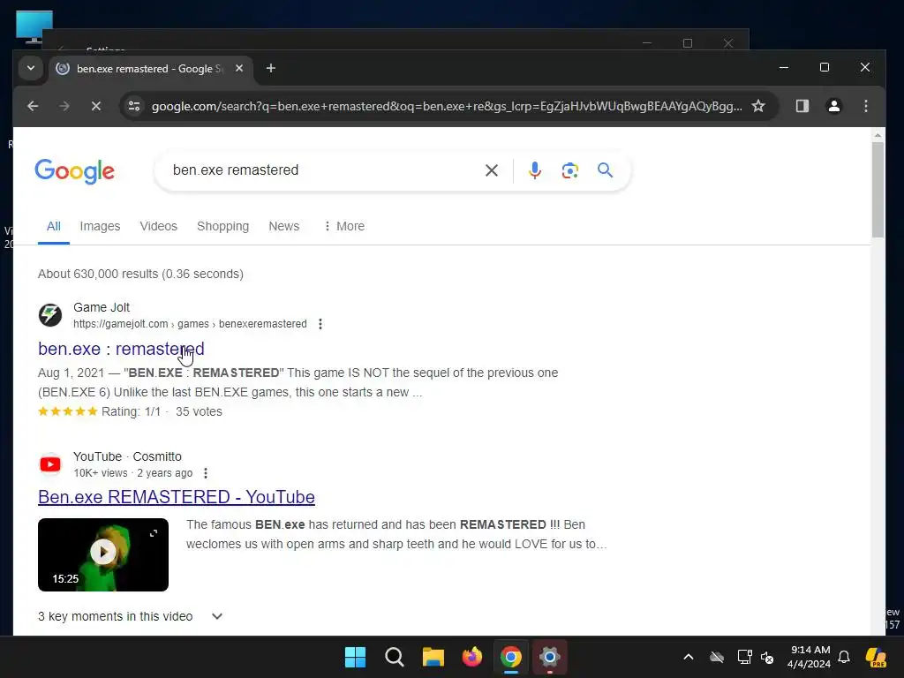Viewport: 904px width, 678px height.
Task: Click the Game Jolt site favicon
Action: [50, 315]
